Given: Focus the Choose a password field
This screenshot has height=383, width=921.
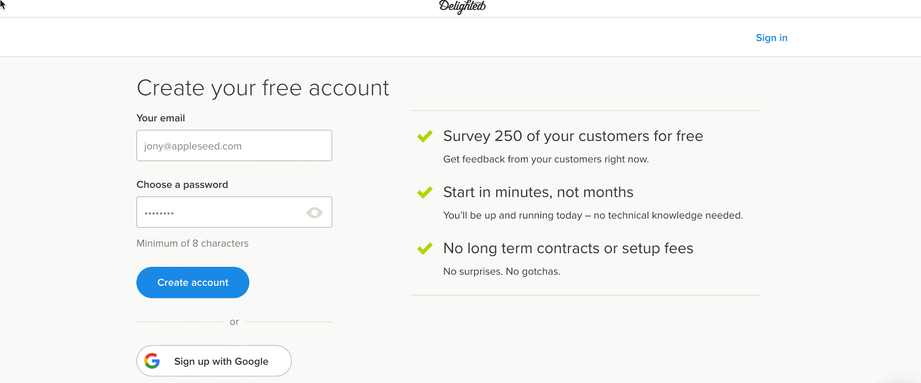Looking at the screenshot, I should (x=234, y=212).
